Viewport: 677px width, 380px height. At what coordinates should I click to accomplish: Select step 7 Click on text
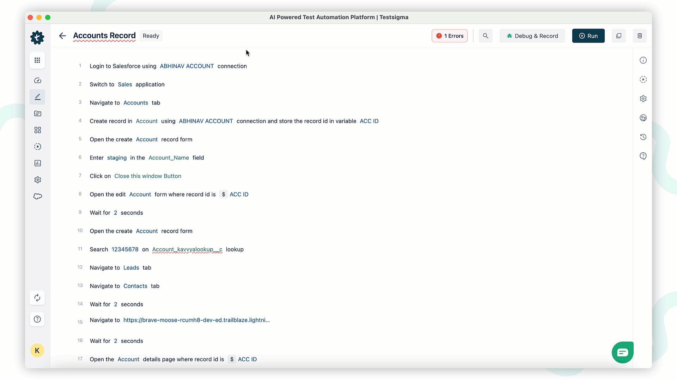click(100, 176)
